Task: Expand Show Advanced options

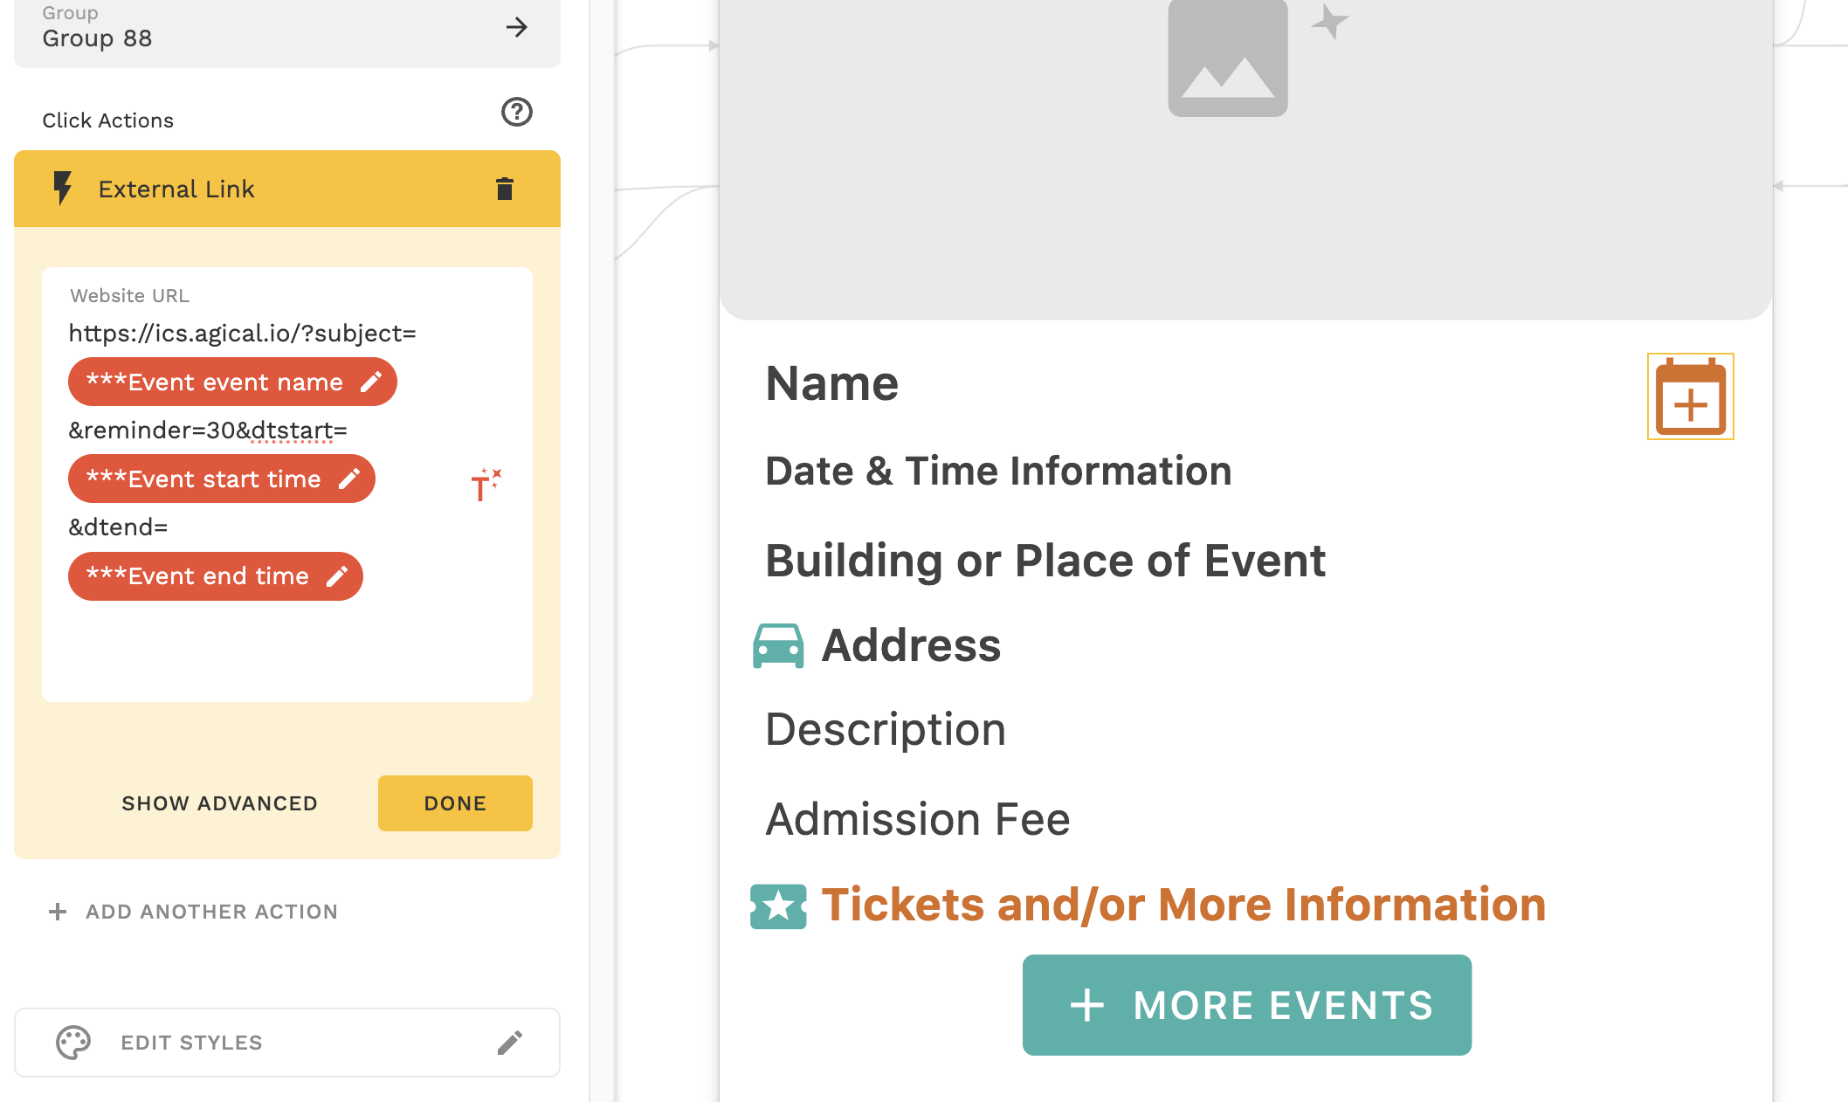Action: (x=219, y=803)
